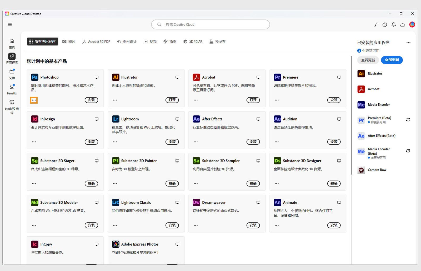Open notifications bell
The width and height of the screenshot is (421, 271).
click(x=394, y=25)
